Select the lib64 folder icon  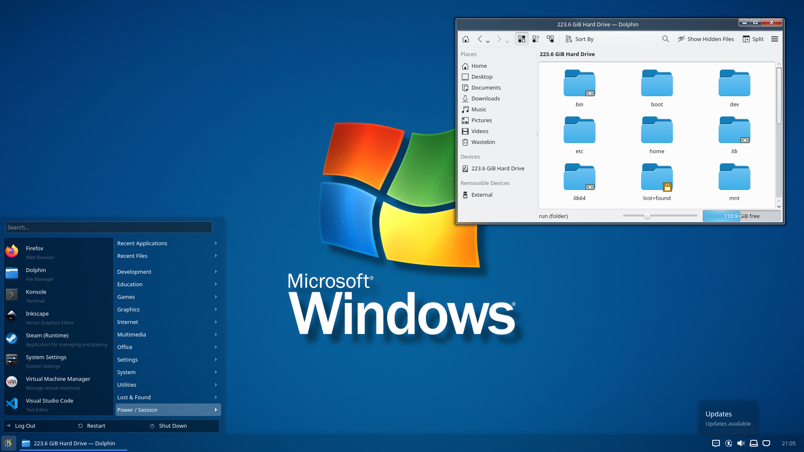coord(580,177)
